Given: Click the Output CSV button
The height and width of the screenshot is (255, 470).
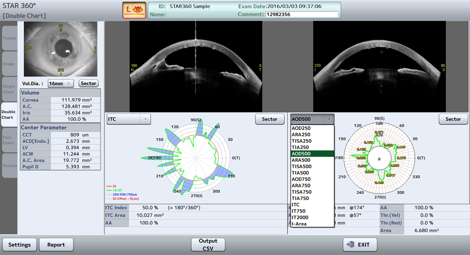Looking at the screenshot, I should click(x=208, y=244).
